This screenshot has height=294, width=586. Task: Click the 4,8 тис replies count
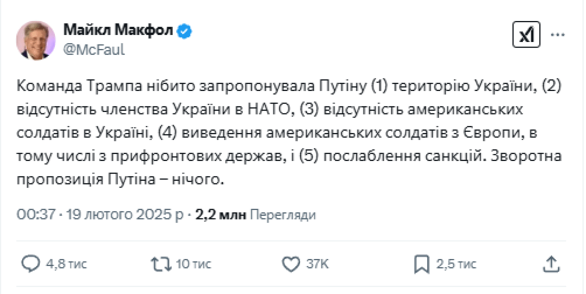point(66,264)
